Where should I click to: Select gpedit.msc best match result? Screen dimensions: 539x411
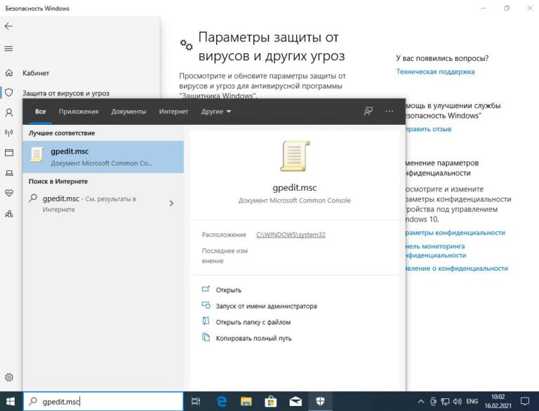103,156
